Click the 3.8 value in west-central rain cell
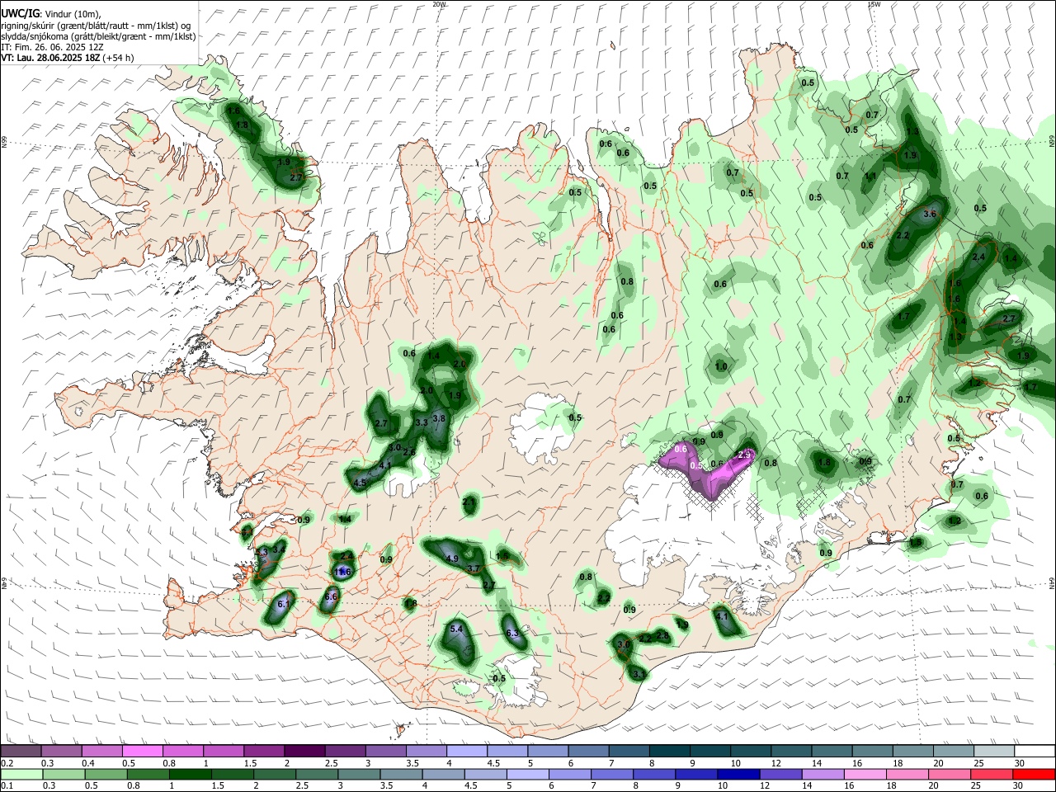Viewport: 1056px width, 792px height. [439, 419]
